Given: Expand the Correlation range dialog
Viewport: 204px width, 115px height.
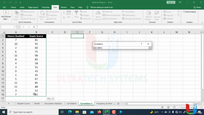Looking at the screenshot, I should pyautogui.click(x=150, y=48).
